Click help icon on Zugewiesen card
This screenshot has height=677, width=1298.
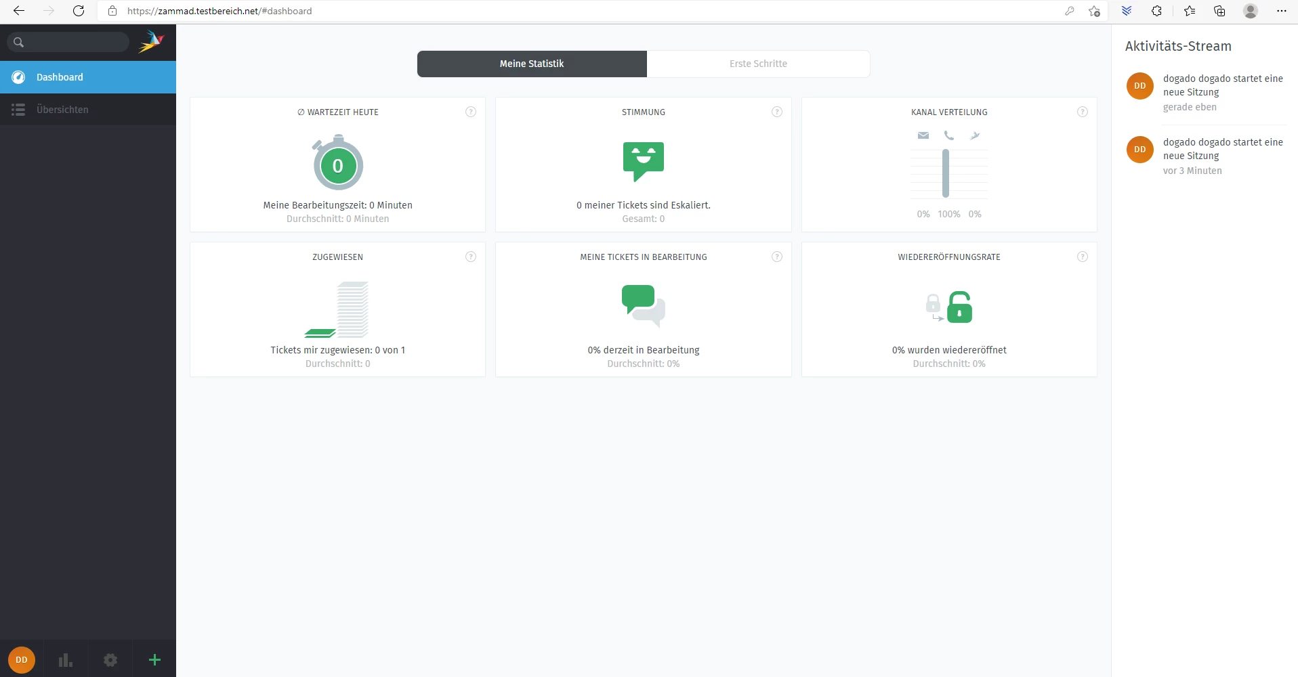[x=471, y=257]
